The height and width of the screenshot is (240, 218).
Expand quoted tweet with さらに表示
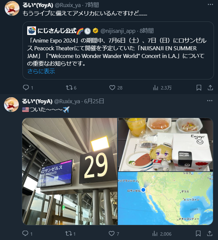[41, 71]
